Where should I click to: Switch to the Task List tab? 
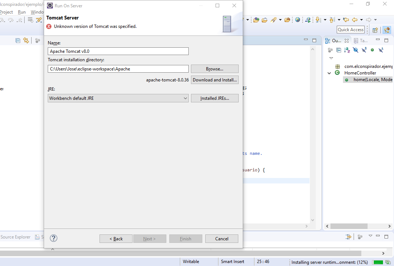[361, 40]
